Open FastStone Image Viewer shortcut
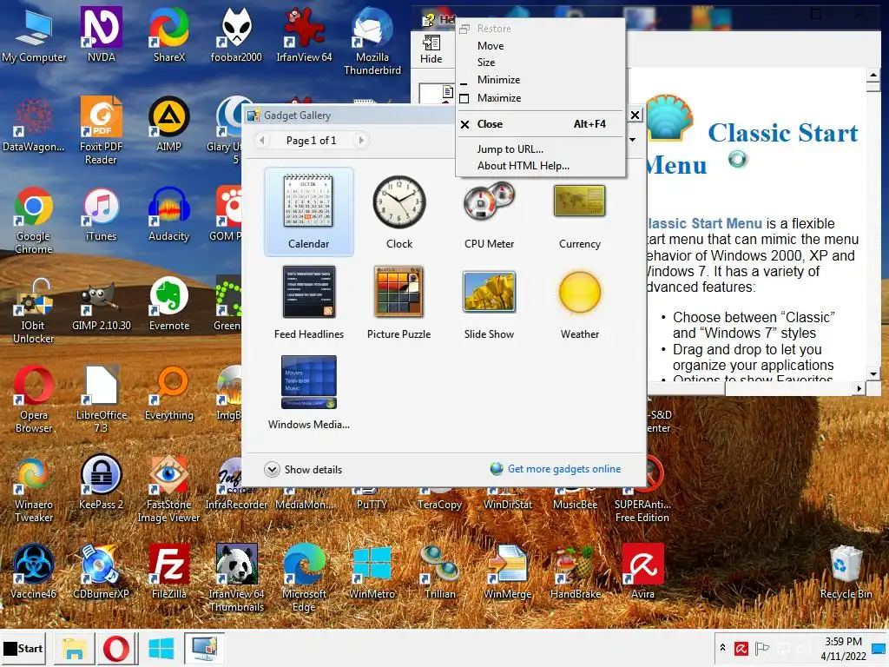 tap(169, 489)
